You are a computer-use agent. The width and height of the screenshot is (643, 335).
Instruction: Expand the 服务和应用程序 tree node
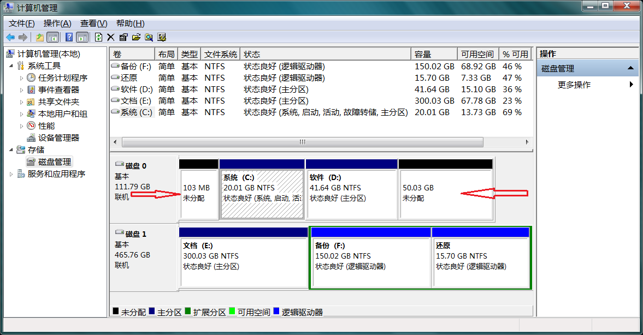click(12, 174)
